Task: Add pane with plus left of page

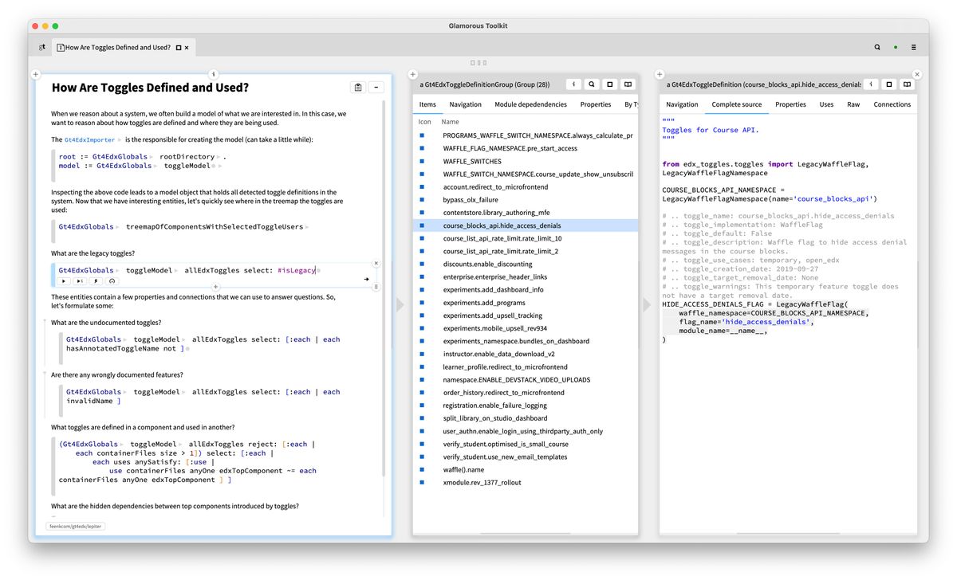Action: pyautogui.click(x=35, y=74)
